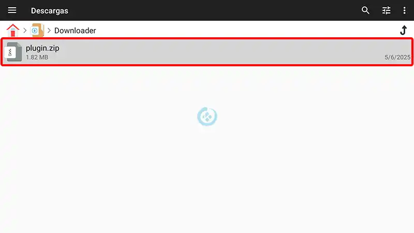
Task: Select the Downloader breadcrumb label
Action: (75, 31)
